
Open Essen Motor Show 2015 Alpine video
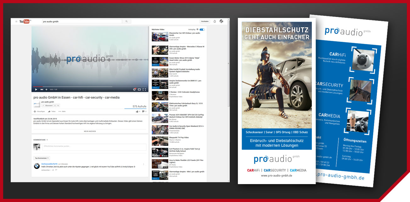(x=178, y=62)
